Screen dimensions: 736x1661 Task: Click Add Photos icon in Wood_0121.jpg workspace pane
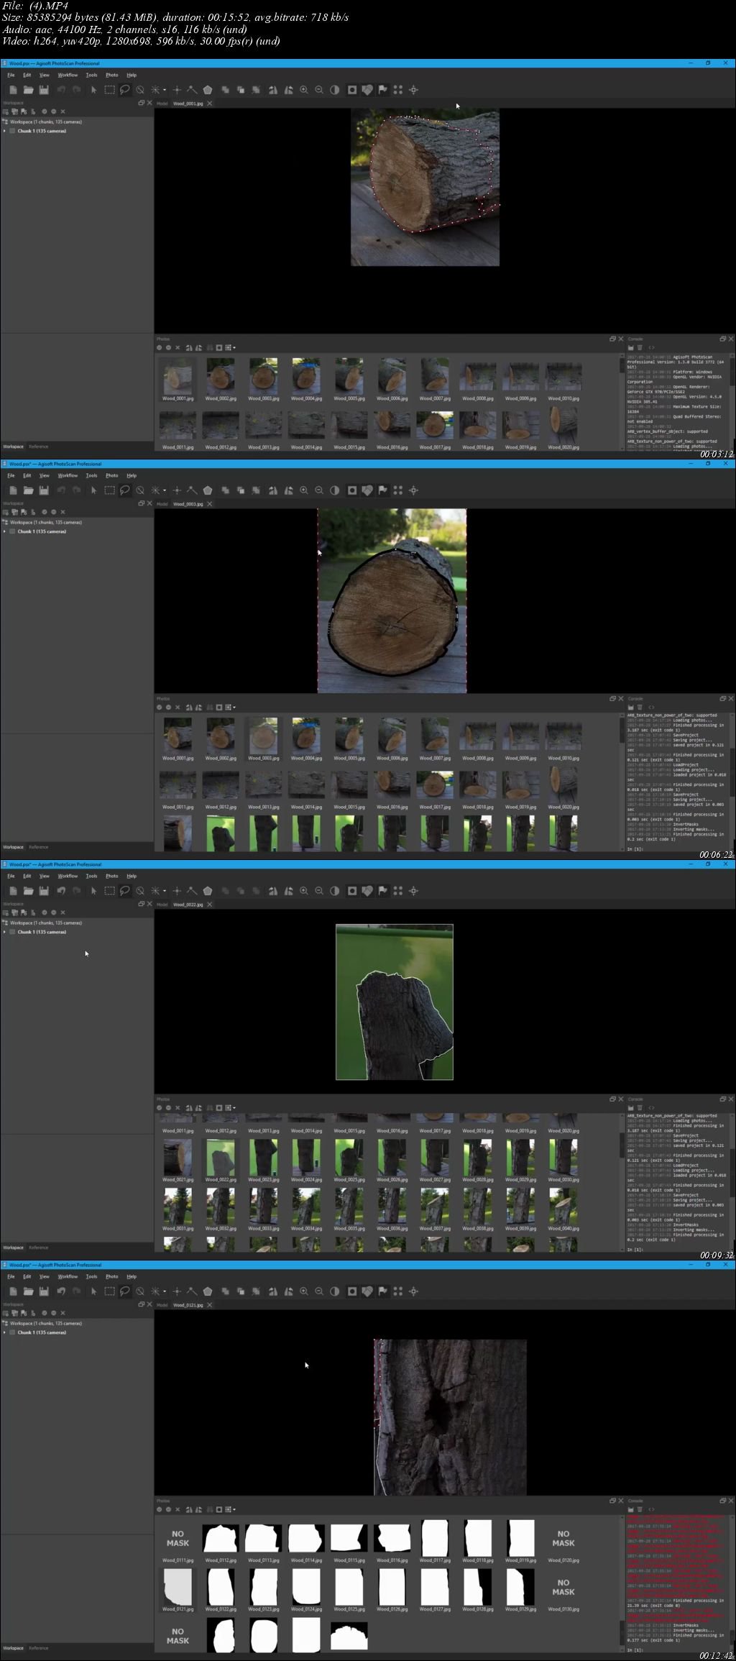click(x=14, y=1313)
